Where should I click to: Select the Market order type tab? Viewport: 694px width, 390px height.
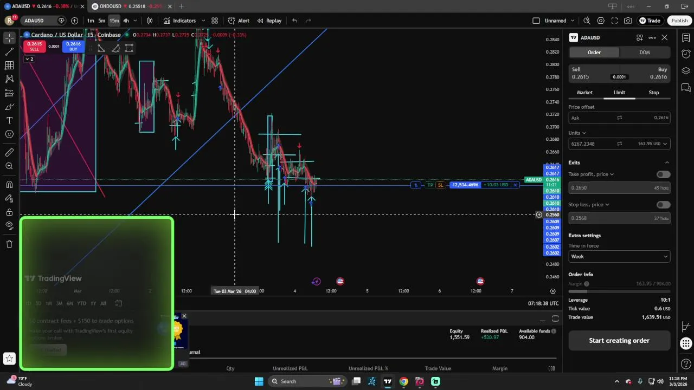584,93
